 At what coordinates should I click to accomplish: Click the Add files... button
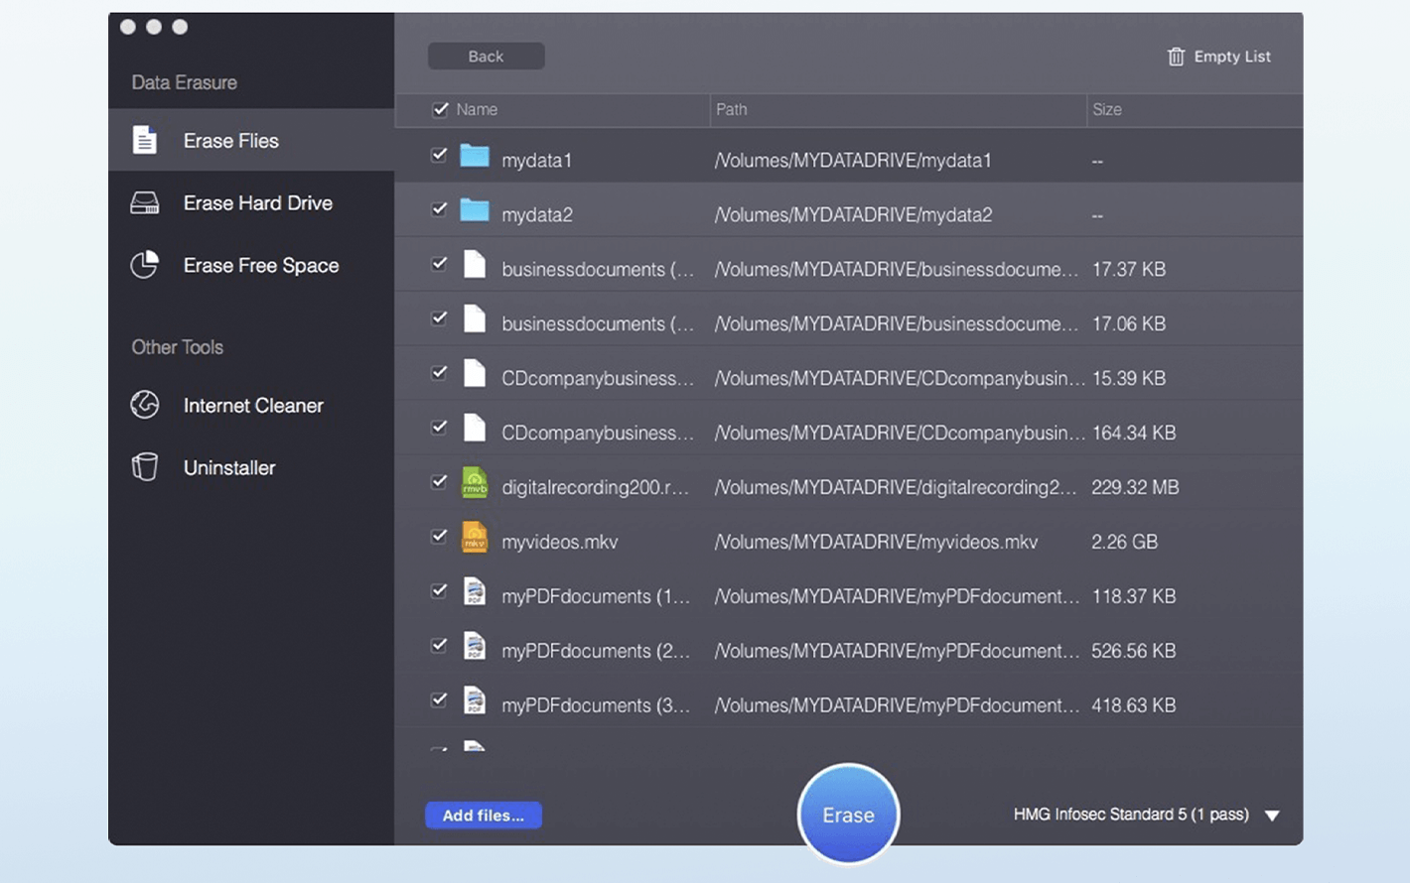pyautogui.click(x=484, y=816)
